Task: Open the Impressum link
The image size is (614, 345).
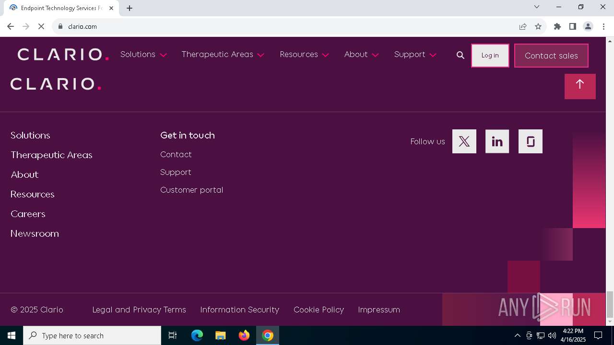Action: click(x=379, y=310)
